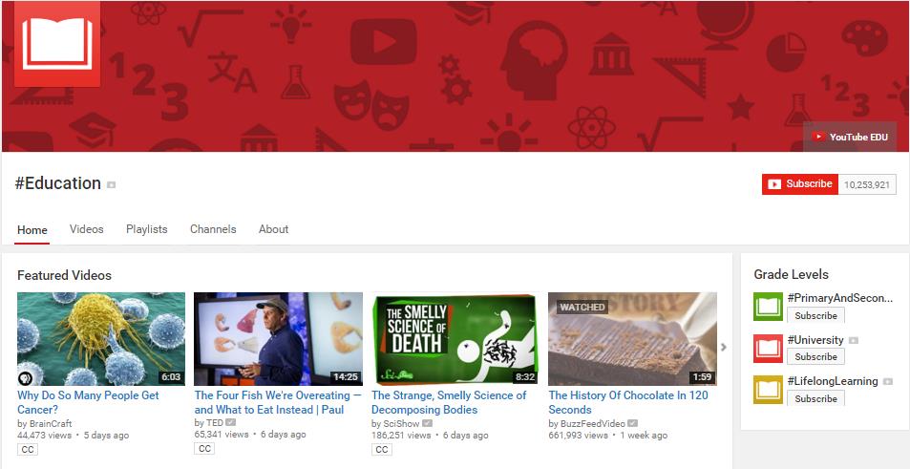Subscribe to the #Education channel
This screenshot has height=469, width=910.
click(800, 184)
